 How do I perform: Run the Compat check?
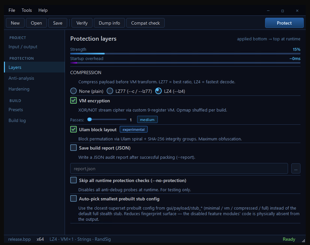click(146, 23)
